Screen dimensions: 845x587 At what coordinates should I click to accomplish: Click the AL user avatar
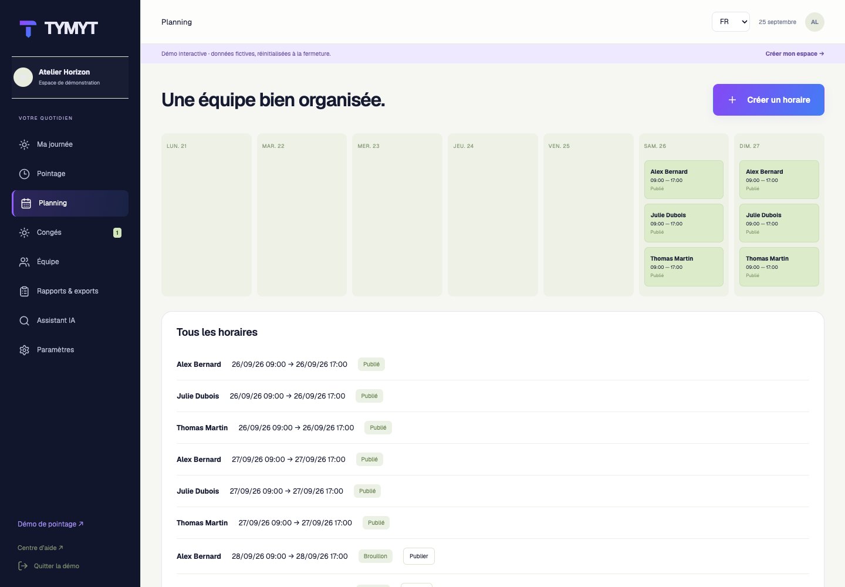pyautogui.click(x=814, y=22)
